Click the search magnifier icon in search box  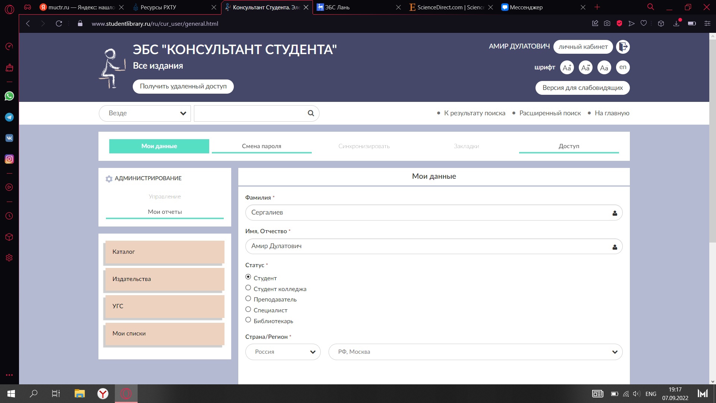point(311,113)
